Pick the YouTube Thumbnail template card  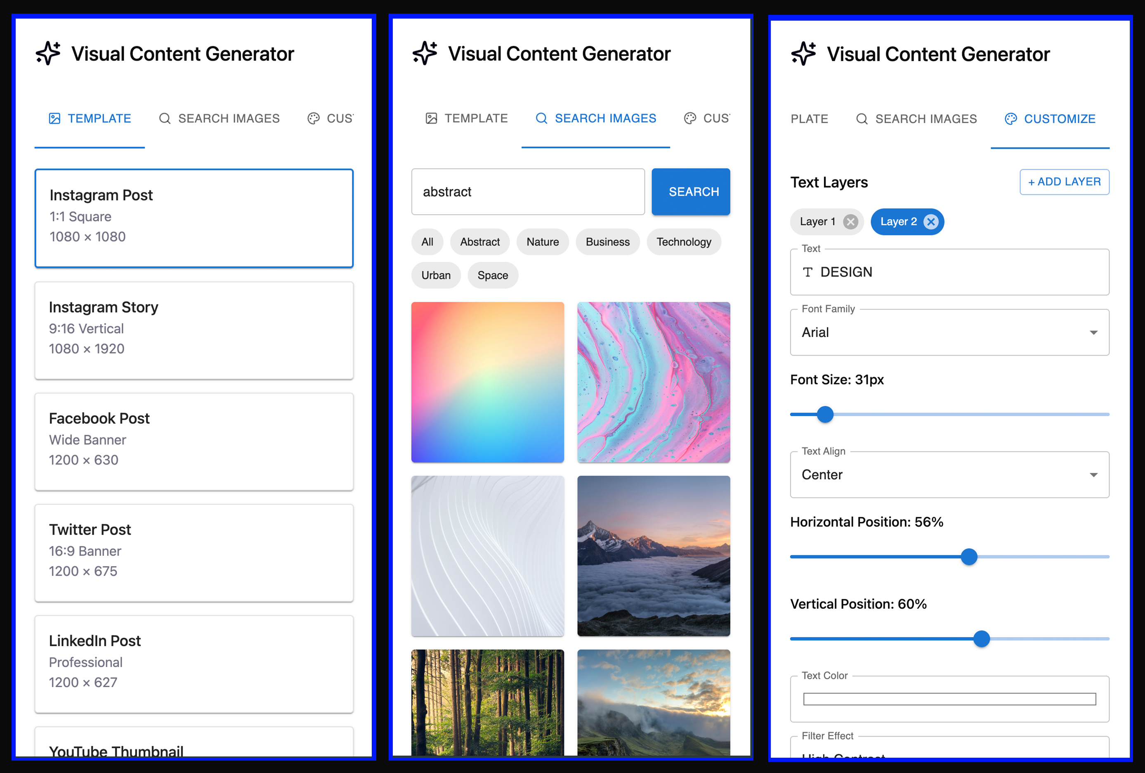[x=194, y=742]
